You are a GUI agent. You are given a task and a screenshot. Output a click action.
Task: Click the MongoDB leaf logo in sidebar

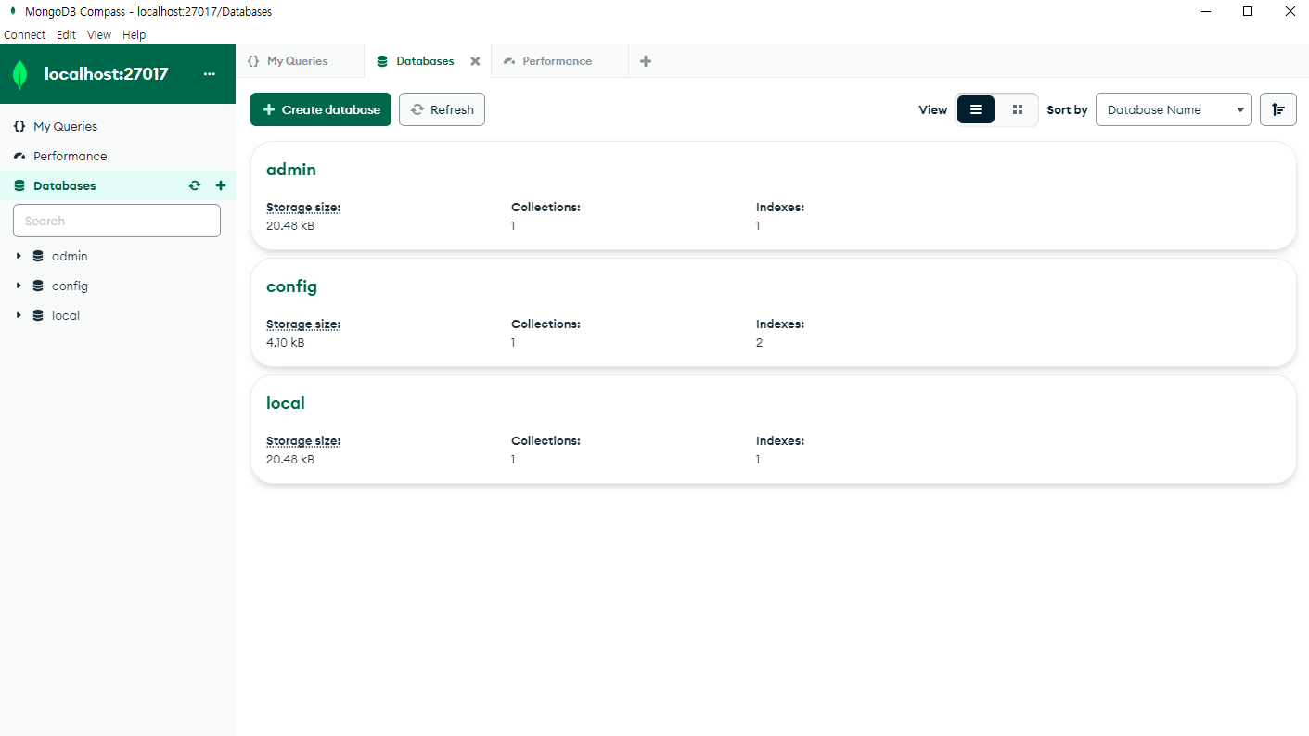(20, 74)
